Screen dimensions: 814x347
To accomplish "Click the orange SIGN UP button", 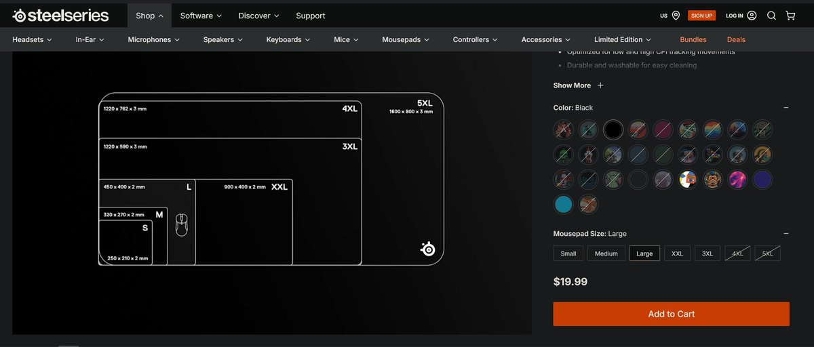I will [701, 15].
